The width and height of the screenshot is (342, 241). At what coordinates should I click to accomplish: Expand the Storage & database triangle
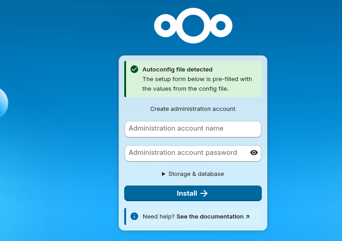click(164, 174)
